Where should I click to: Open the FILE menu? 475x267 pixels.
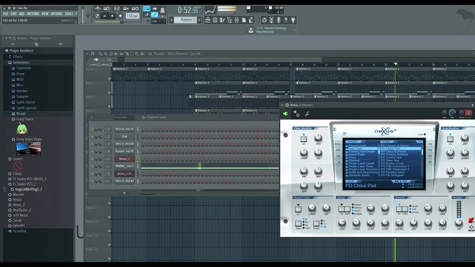[6, 14]
